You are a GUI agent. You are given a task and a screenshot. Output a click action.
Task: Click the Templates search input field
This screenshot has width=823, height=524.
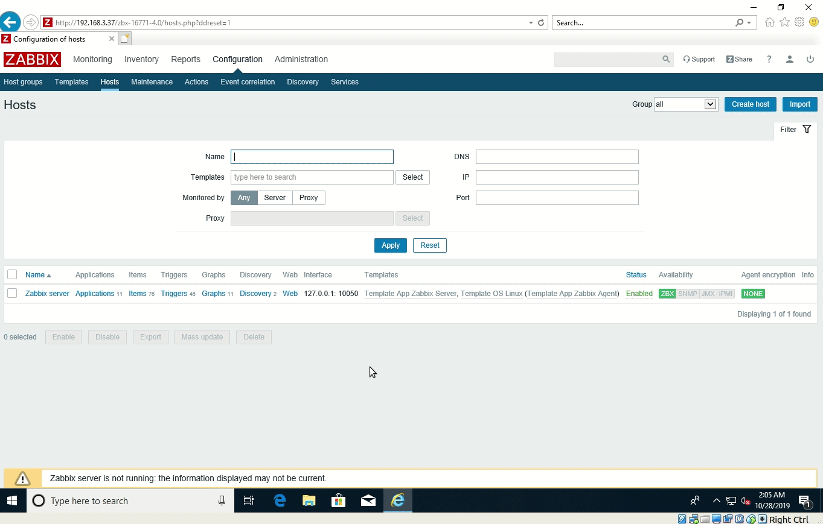coord(312,177)
